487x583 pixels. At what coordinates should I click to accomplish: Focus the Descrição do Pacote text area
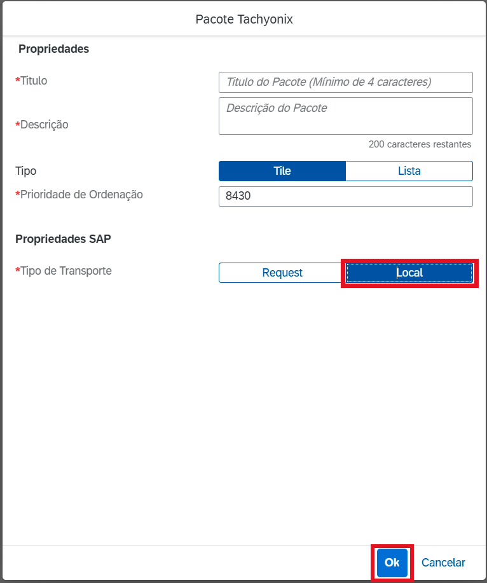[346, 116]
